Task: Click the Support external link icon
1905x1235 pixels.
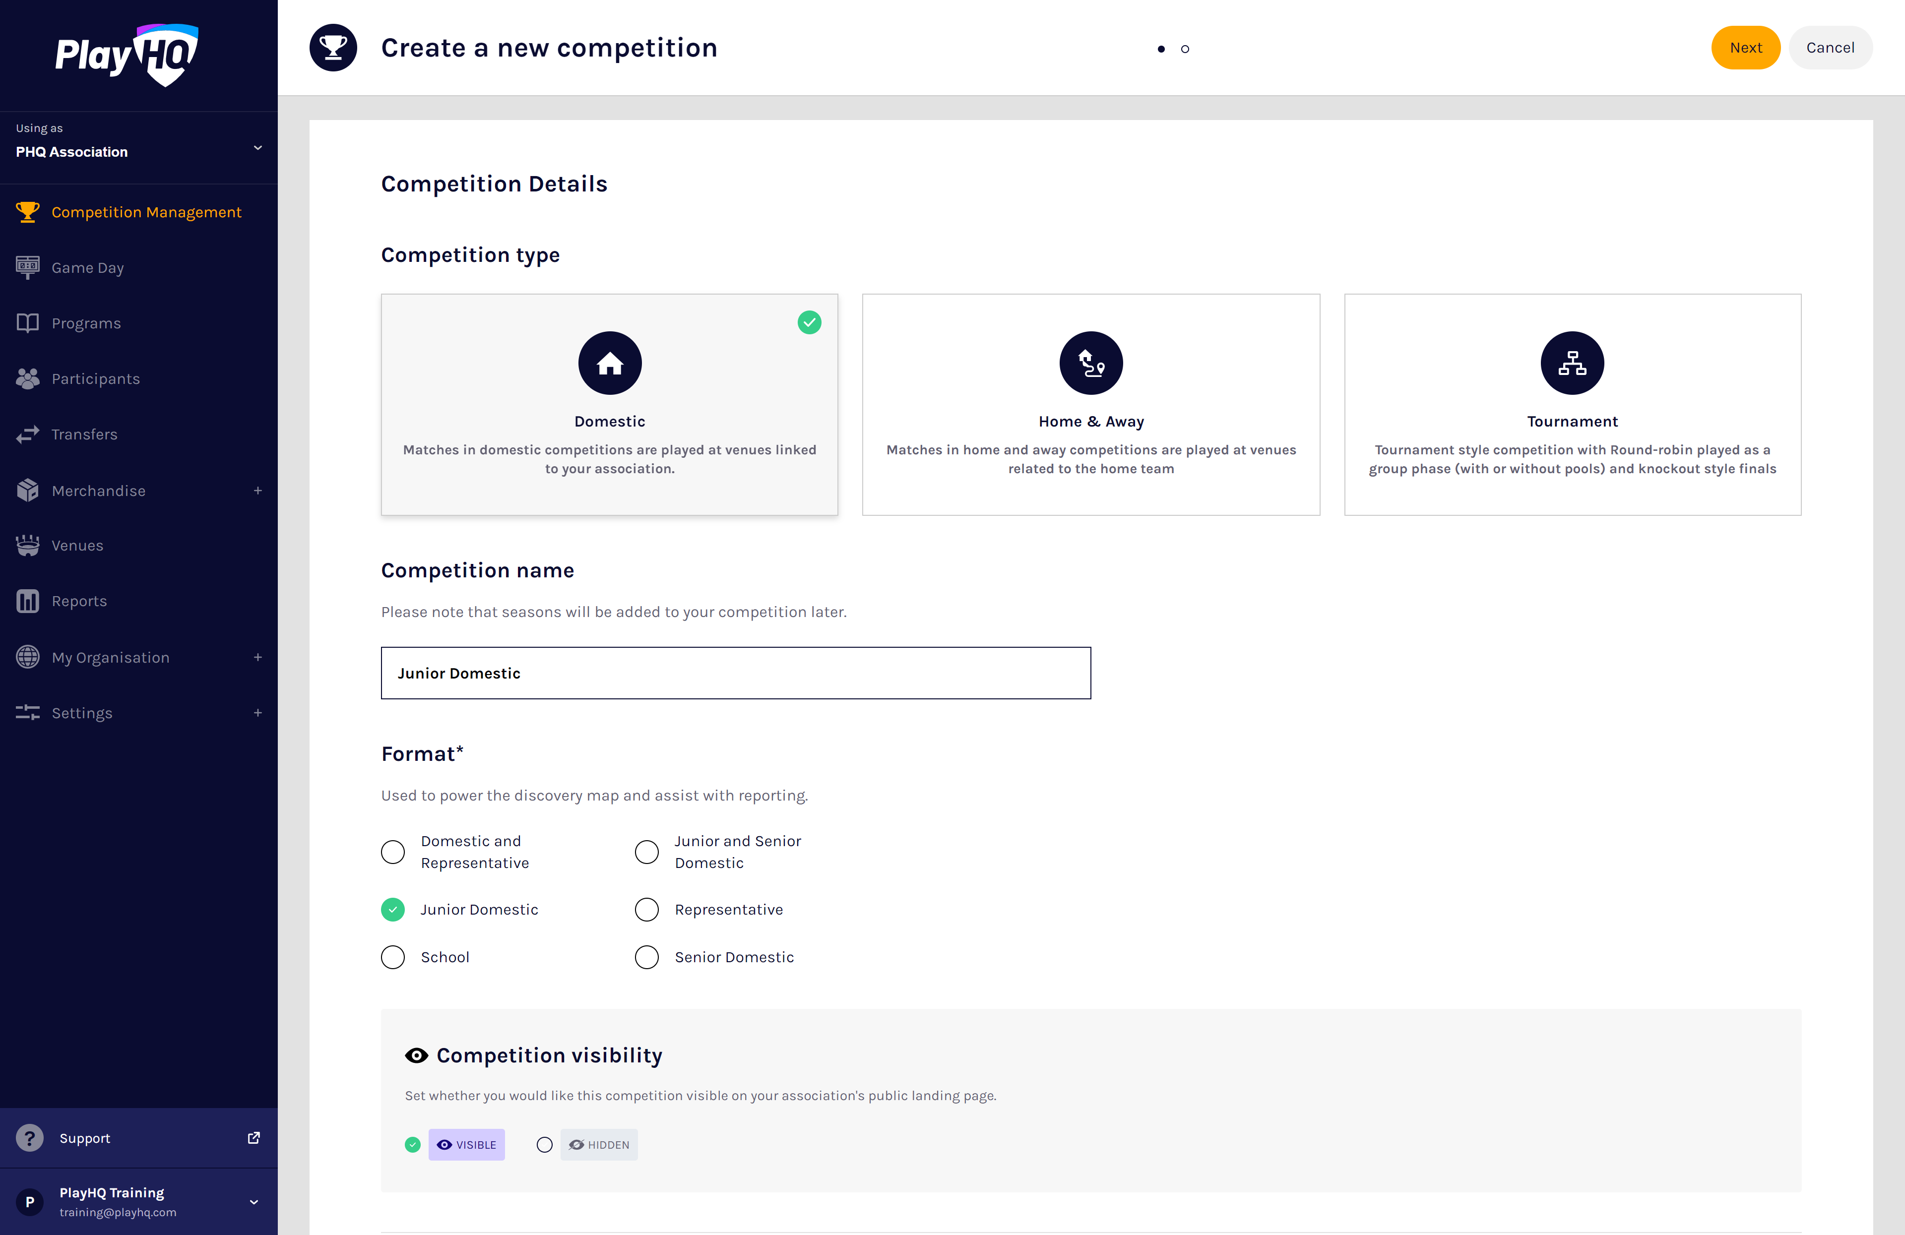Action: click(254, 1137)
